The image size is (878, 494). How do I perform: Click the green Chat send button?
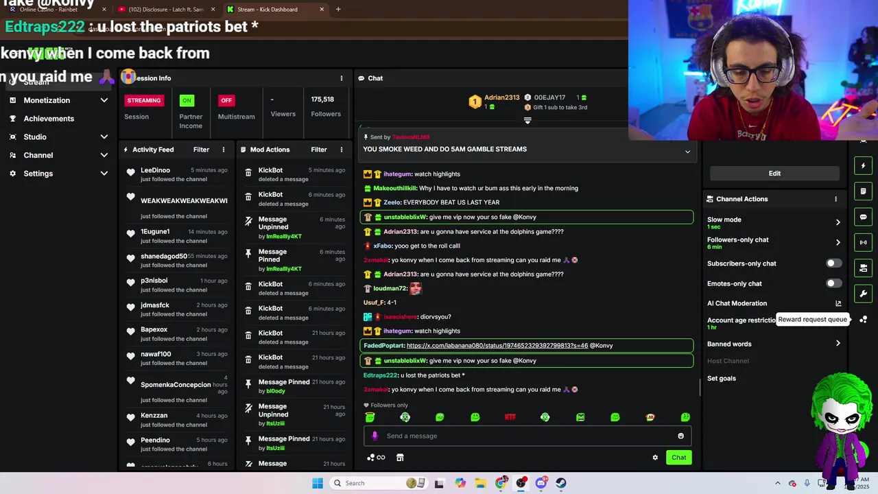tap(678, 458)
